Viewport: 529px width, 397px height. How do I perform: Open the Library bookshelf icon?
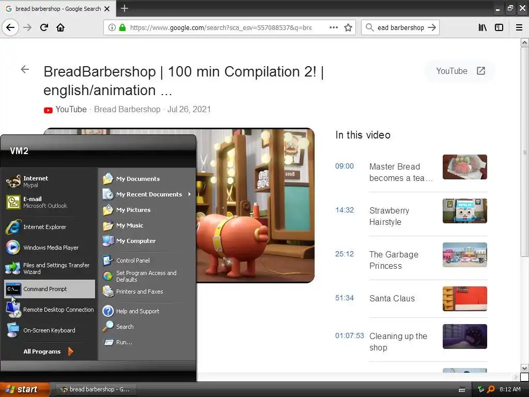tap(483, 27)
